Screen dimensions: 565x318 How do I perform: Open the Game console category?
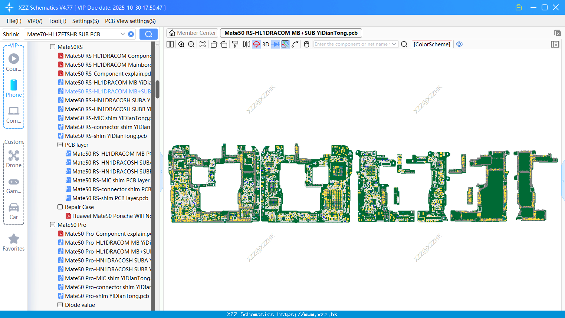point(14,185)
